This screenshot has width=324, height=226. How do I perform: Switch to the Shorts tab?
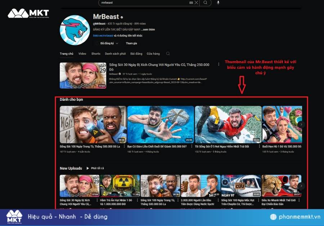[96, 53]
